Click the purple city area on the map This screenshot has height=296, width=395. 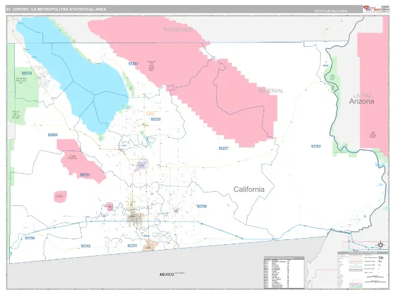tap(141, 165)
